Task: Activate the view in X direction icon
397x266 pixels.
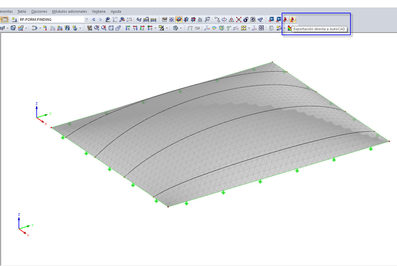Action: (128, 28)
